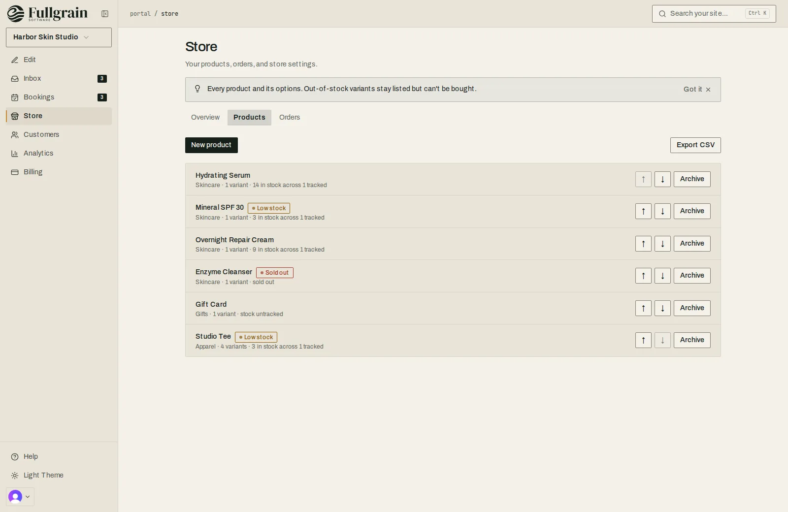Archive Studio Tee
788x512 pixels.
692,340
